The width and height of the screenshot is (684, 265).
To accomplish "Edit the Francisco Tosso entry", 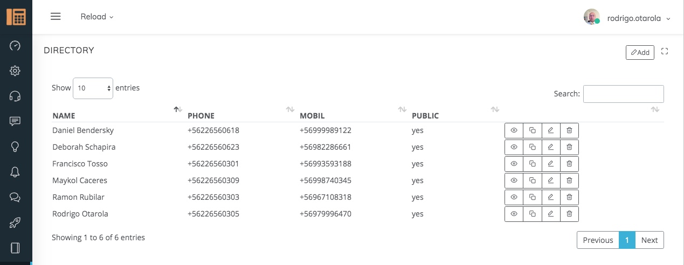I will point(550,164).
